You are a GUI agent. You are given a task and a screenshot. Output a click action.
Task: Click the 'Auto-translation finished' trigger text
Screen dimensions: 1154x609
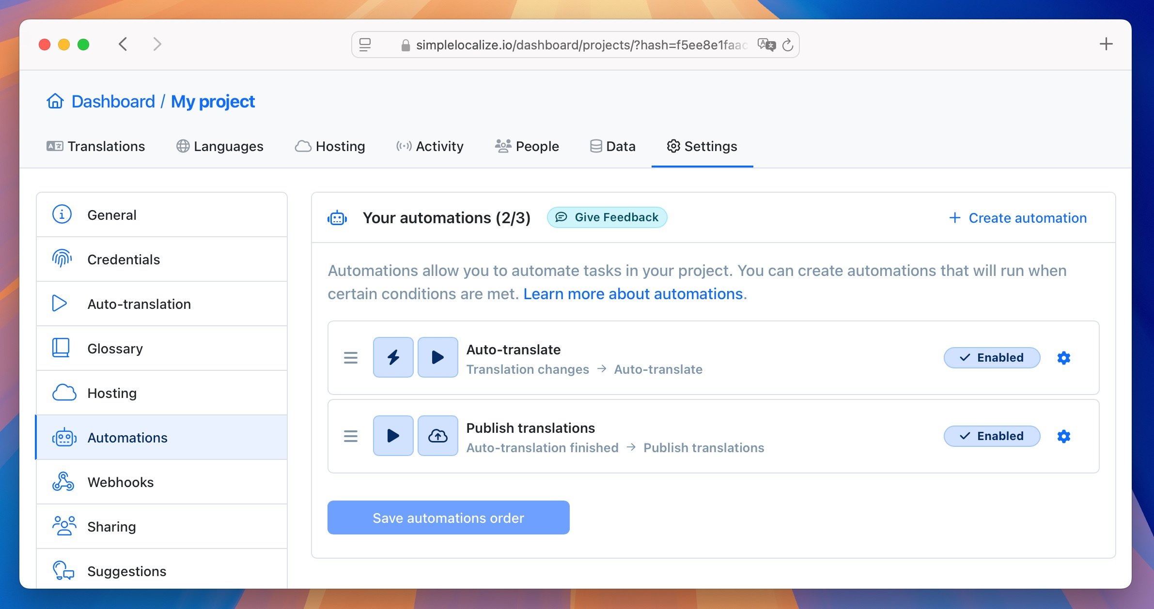[543, 448]
